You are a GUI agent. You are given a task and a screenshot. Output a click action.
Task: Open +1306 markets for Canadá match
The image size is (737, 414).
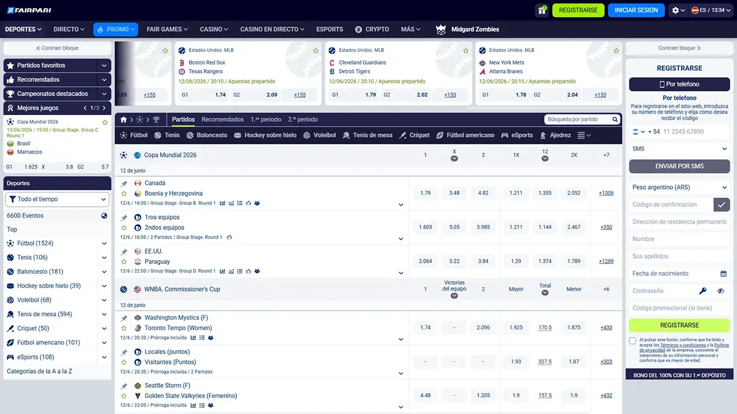pyautogui.click(x=606, y=193)
